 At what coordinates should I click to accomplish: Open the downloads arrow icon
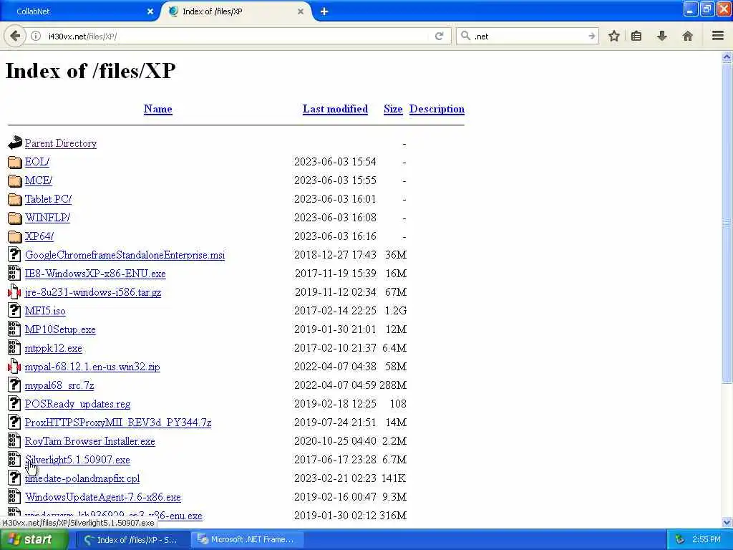point(662,36)
